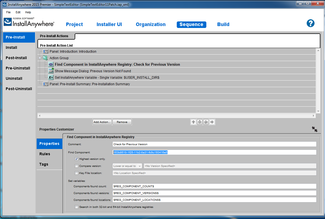Click the collapse Properties Customizer arrows icon
Screen dimensions: 325x219
click(314, 129)
